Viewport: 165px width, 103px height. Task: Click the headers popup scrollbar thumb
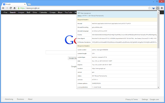(158, 31)
